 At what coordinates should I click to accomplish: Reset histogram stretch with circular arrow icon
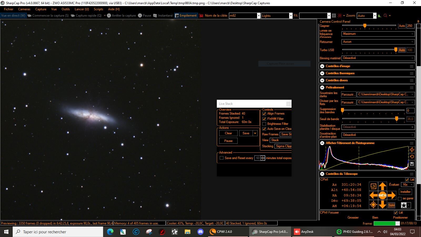tap(412, 157)
